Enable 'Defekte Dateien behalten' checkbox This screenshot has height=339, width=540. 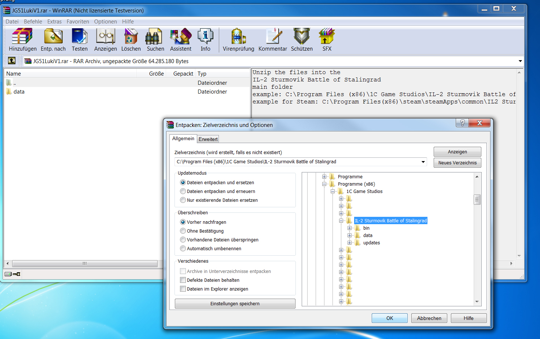point(183,280)
